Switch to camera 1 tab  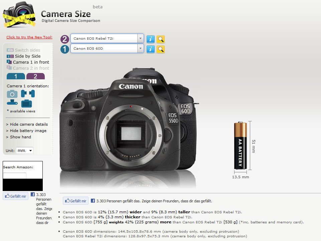tap(16, 76)
